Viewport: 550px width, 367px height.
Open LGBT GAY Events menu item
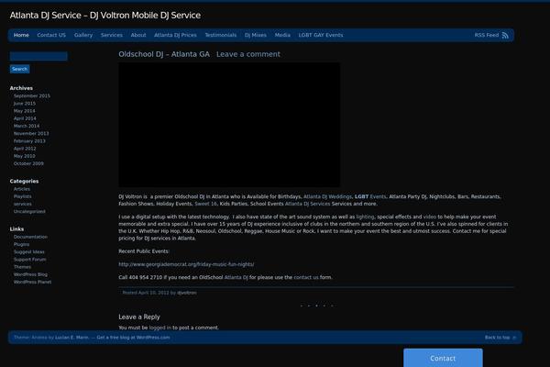pyautogui.click(x=321, y=35)
